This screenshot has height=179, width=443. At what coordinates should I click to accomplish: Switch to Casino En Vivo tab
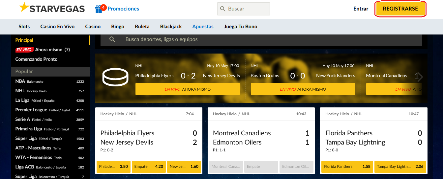tap(57, 27)
